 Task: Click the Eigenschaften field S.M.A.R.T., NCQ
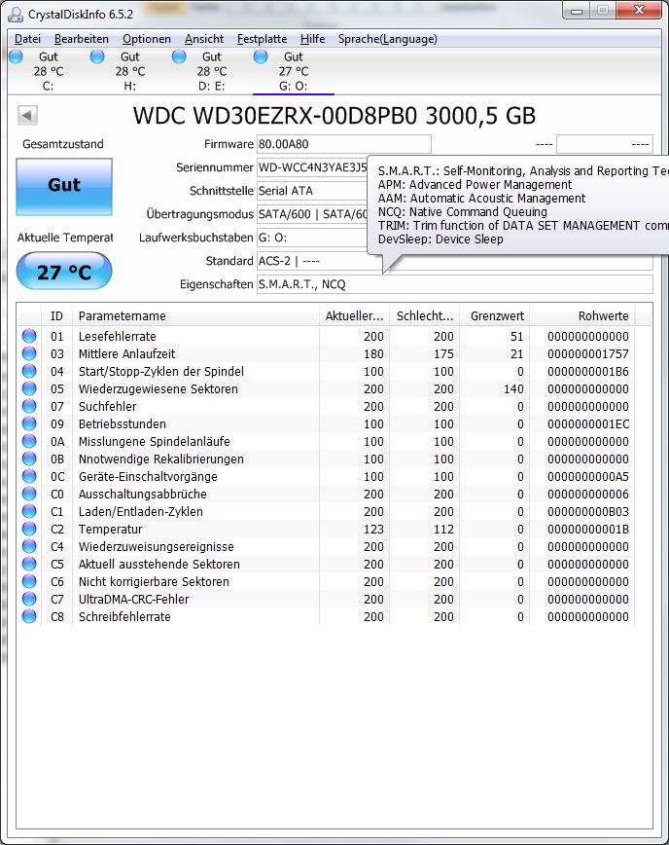[x=455, y=284]
